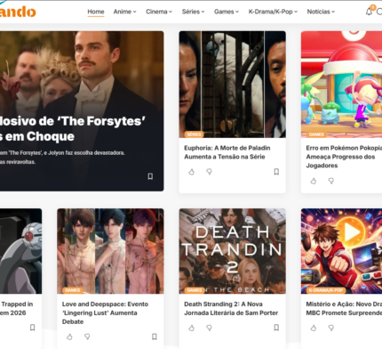
Task: Click the SÉRIES tag on Euphoria card
Action: coord(194,134)
